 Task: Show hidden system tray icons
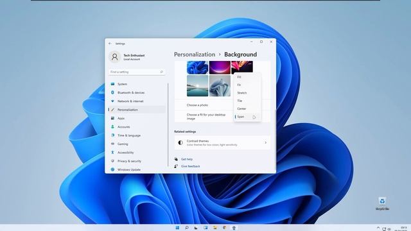tap(378, 228)
